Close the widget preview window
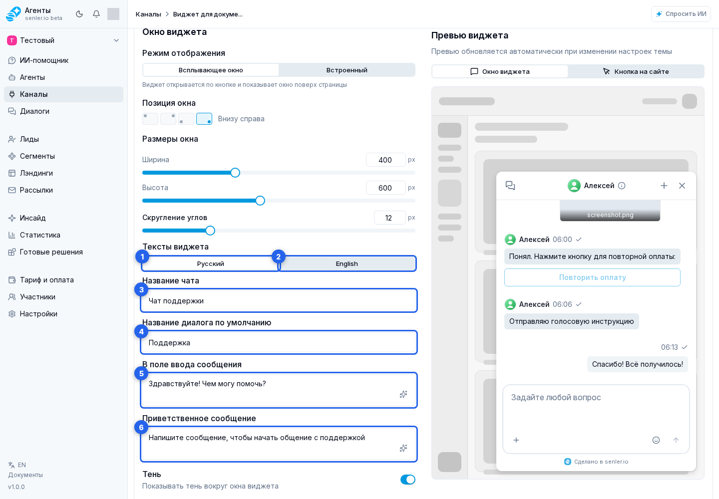Viewport: 719px width, 499px height. 682,186
